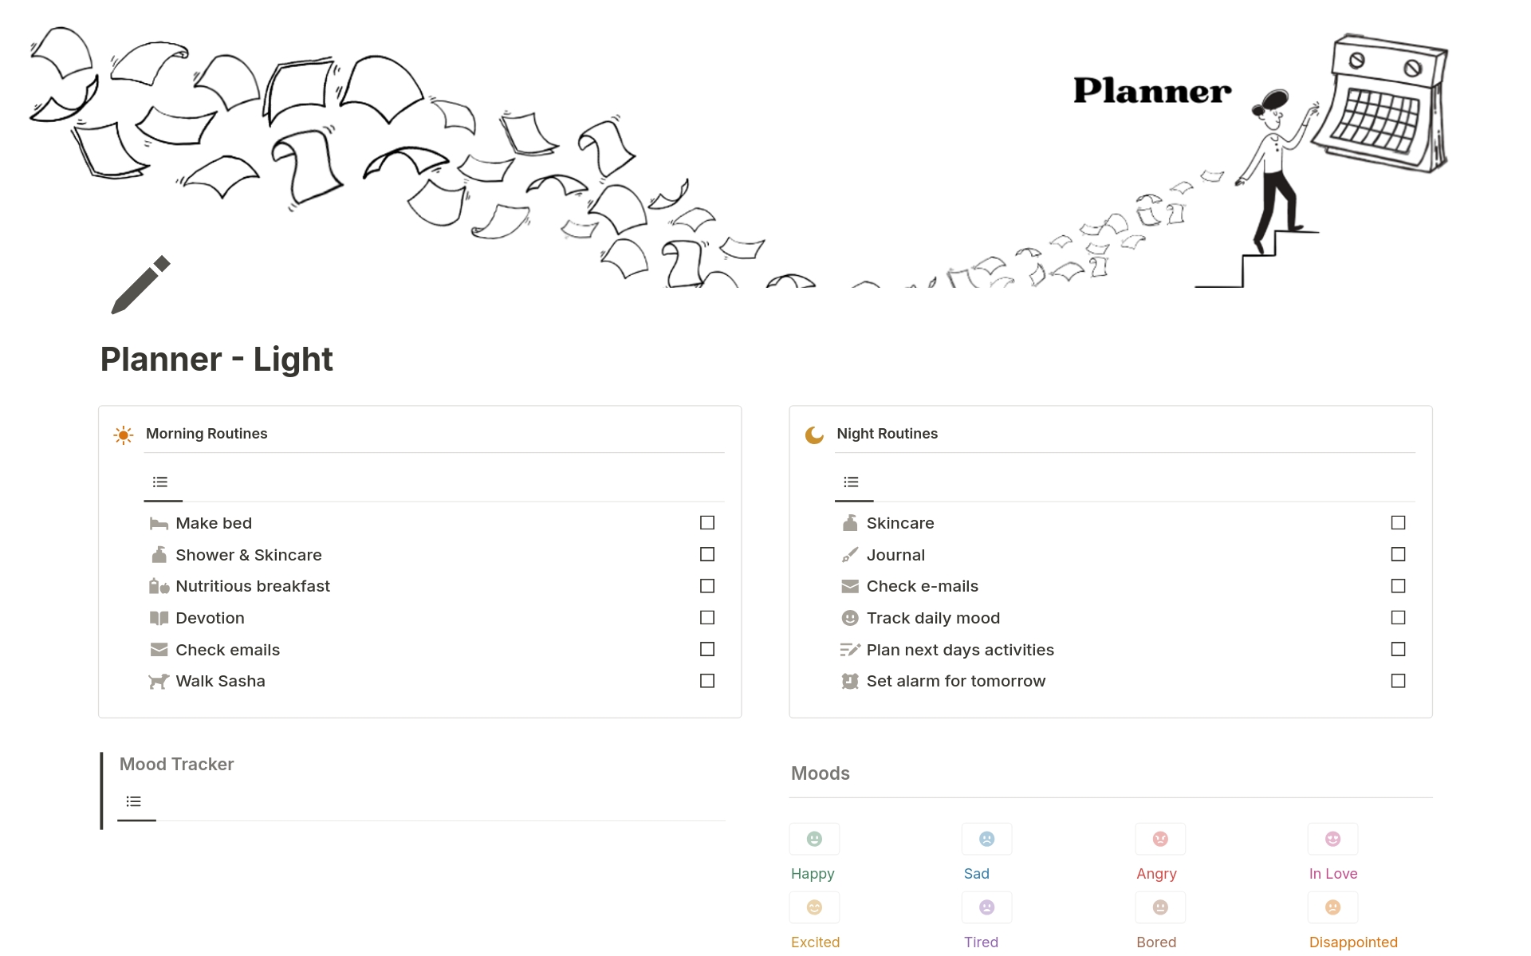Click the Walk Sasha dog icon
The width and height of the screenshot is (1531, 956).
coord(159,682)
